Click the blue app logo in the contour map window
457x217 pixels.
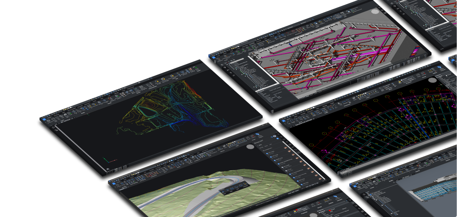(44, 119)
